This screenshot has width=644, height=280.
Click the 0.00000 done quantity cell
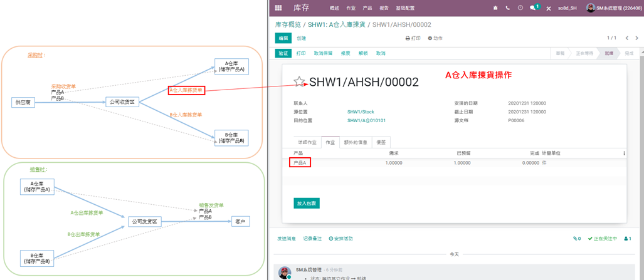click(x=531, y=163)
